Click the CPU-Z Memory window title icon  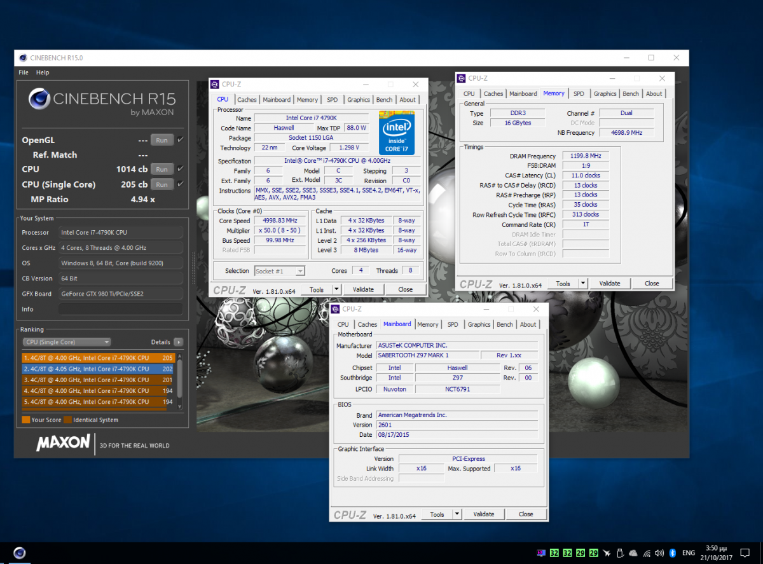[462, 78]
